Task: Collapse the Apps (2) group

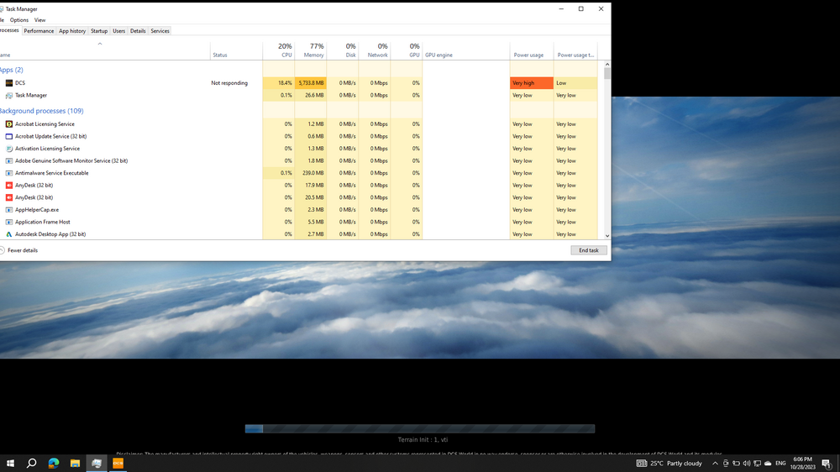Action: (x=11, y=70)
